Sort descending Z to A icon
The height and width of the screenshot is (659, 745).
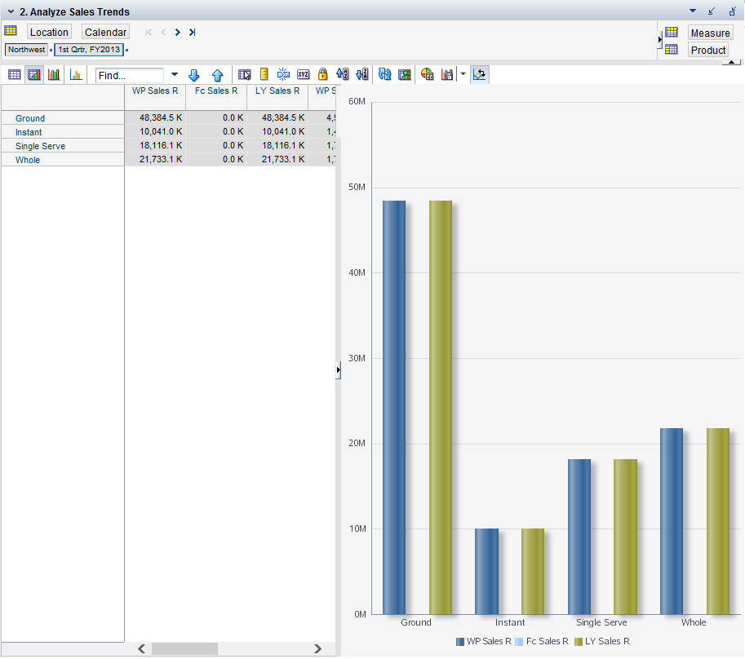tap(362, 74)
